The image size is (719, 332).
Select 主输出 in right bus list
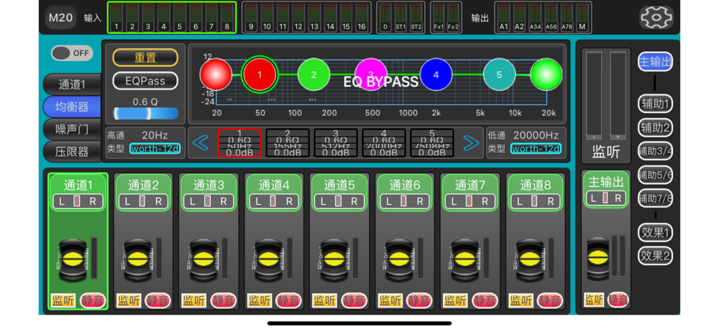(655, 62)
